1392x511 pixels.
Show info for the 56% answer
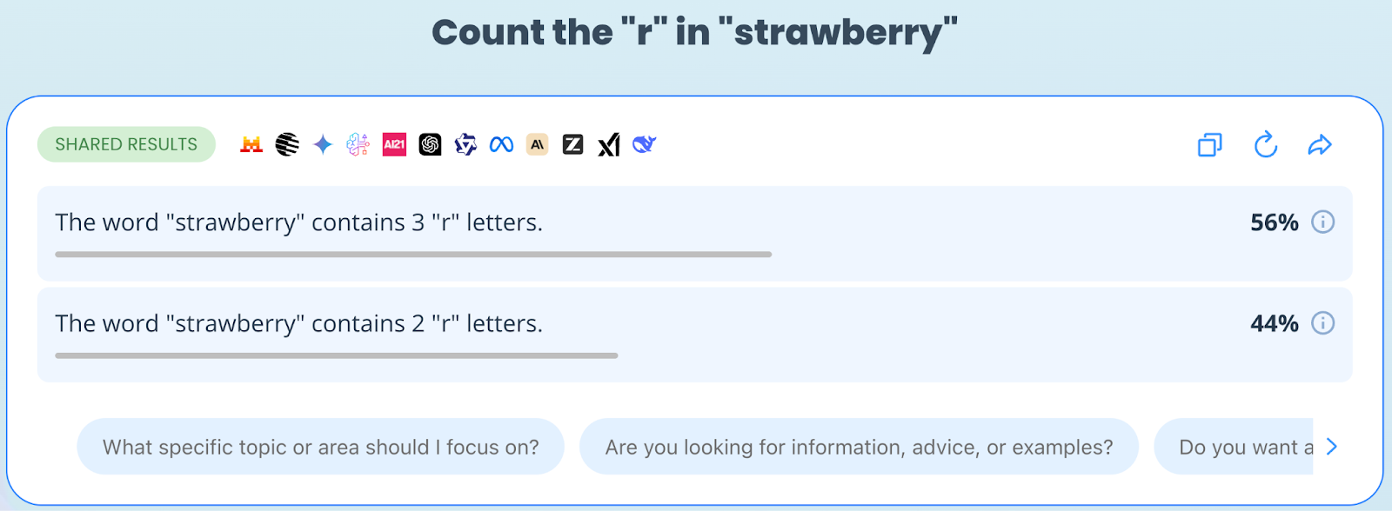pyautogui.click(x=1322, y=222)
